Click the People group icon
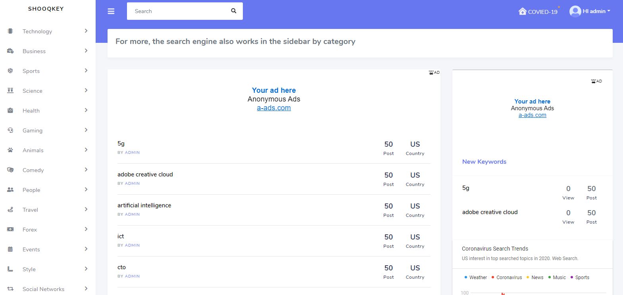The height and width of the screenshot is (295, 623). (10, 190)
